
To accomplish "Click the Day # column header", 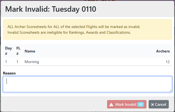I will 8,51.
